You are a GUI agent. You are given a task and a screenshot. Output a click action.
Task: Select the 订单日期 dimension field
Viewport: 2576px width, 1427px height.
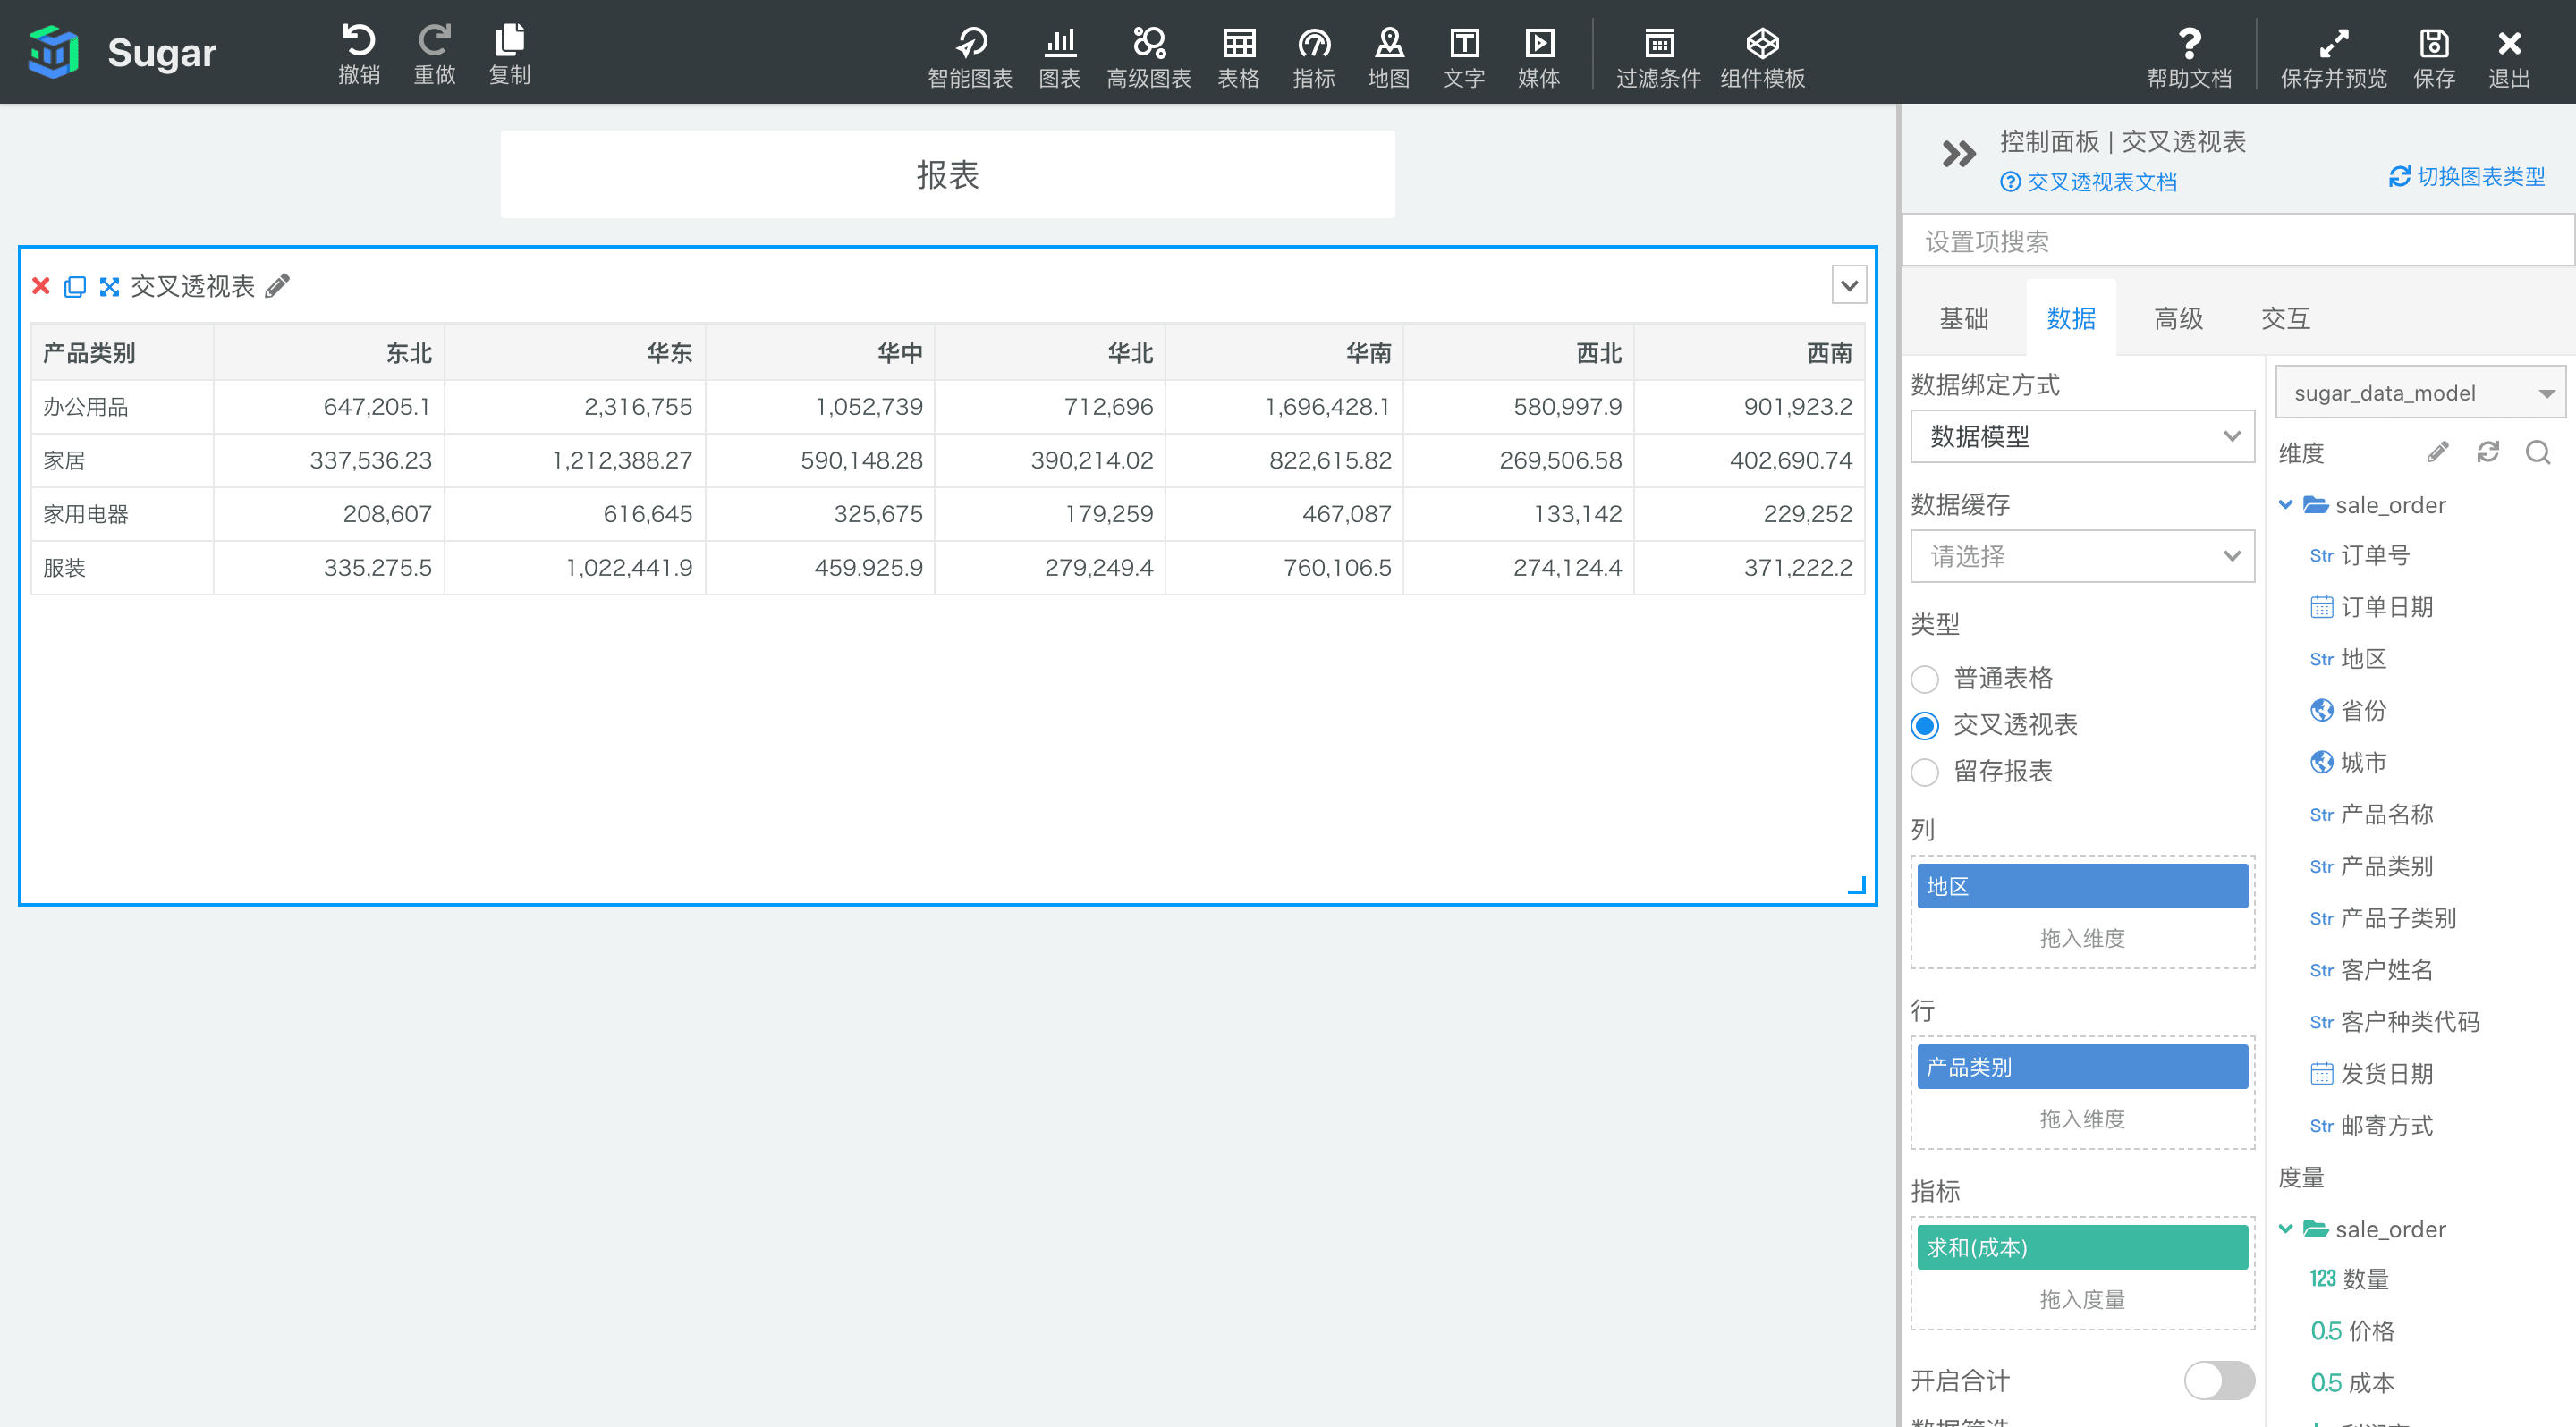(2371, 608)
